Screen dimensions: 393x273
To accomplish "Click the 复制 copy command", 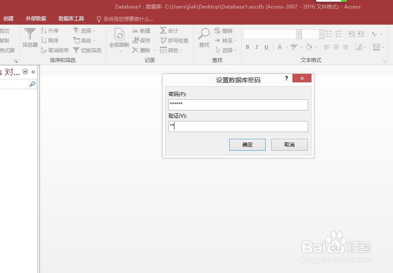I will [4, 40].
